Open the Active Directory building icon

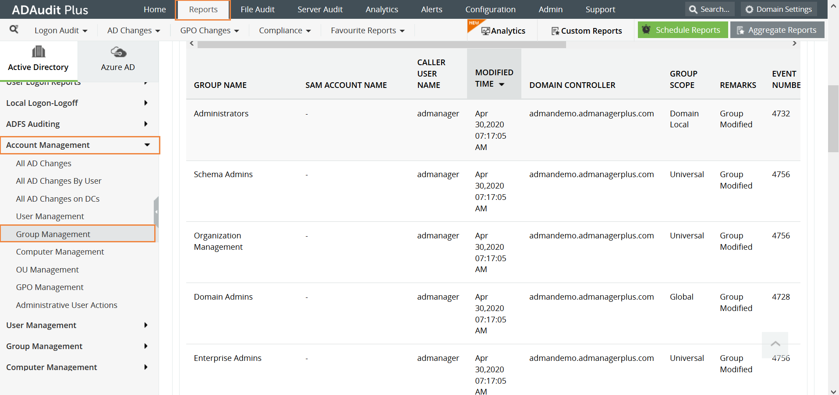[x=39, y=52]
